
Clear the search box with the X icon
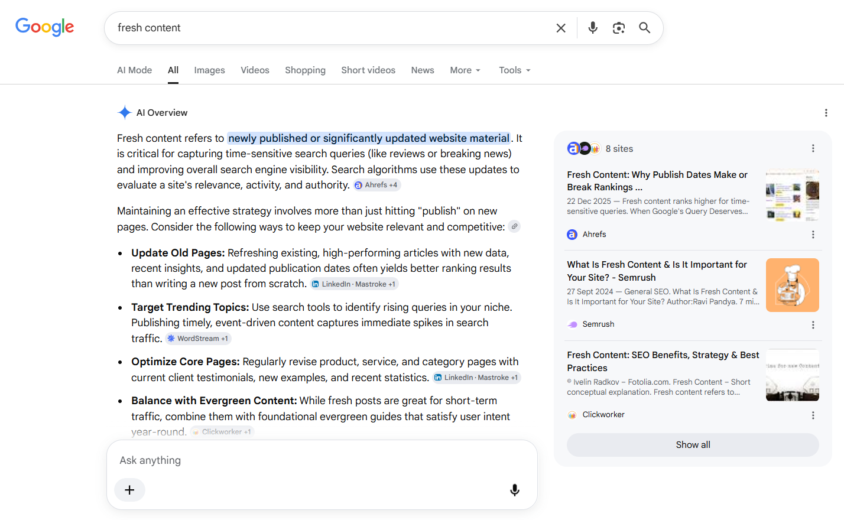point(561,28)
